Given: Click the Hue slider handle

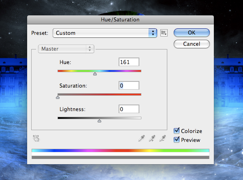Looking at the screenshot, I should click(95, 74).
